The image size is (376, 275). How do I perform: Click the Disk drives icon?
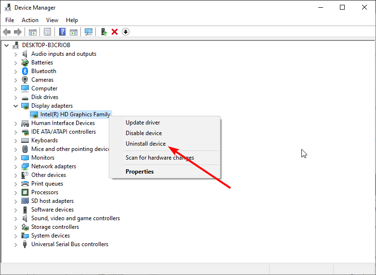pos(25,98)
